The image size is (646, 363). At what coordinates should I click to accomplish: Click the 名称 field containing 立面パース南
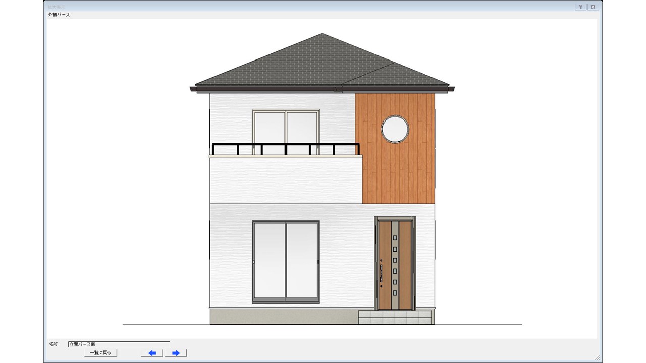(119, 344)
